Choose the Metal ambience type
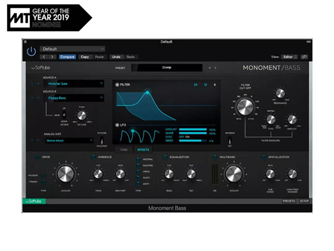The image size is (334, 251). pyautogui.click(x=138, y=172)
